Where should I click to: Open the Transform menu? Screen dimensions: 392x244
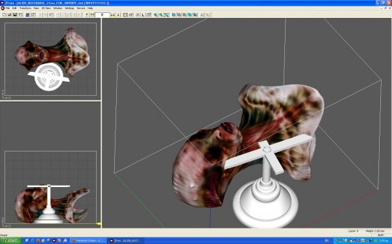pyautogui.click(x=25, y=8)
